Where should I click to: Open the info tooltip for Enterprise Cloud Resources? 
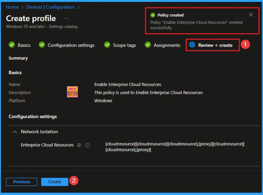(87, 145)
